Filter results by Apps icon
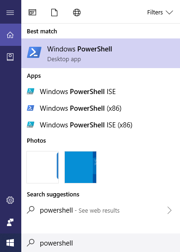 (32, 13)
